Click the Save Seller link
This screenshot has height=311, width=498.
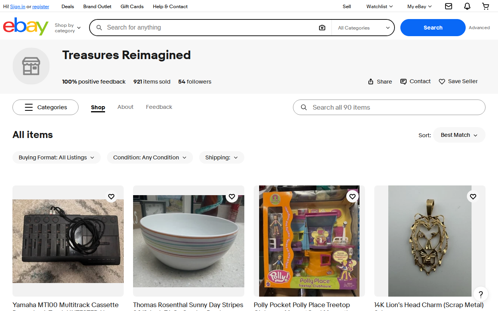(x=458, y=81)
